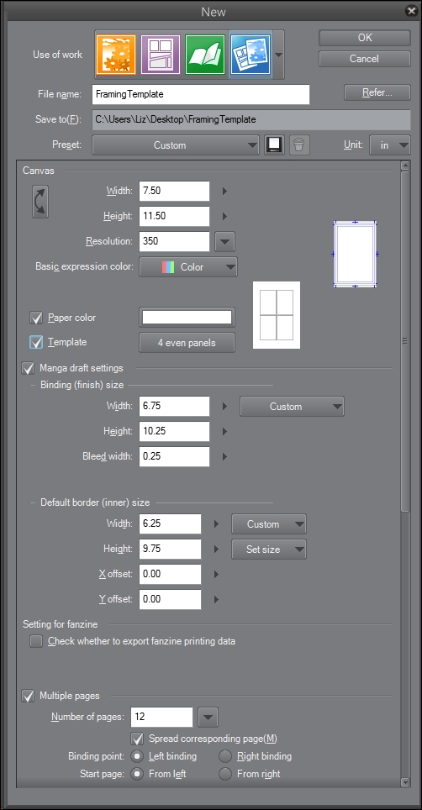Select the green book use of work icon

(x=205, y=55)
